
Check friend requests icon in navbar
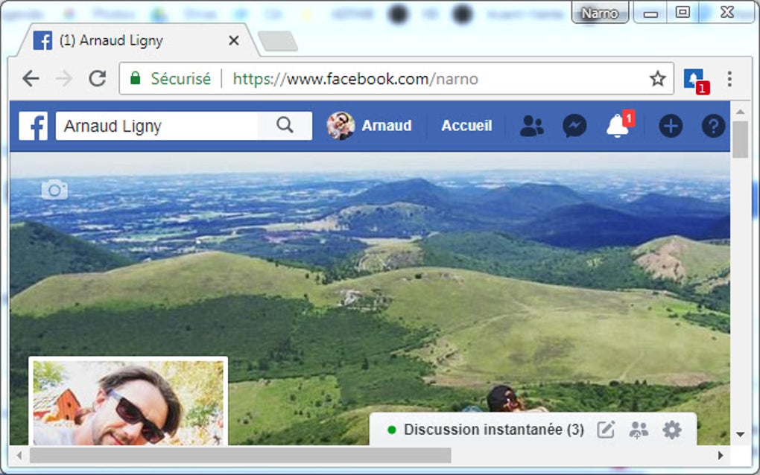point(531,126)
